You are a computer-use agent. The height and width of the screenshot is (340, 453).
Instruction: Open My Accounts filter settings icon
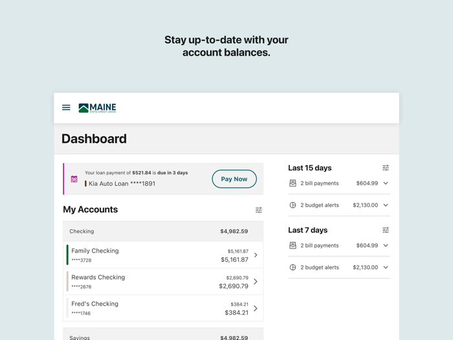point(259,210)
